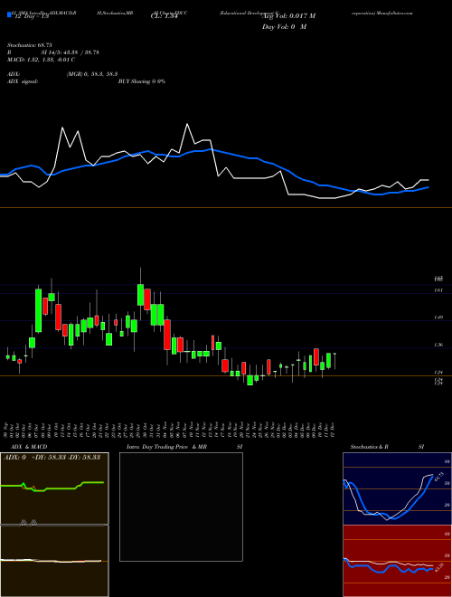Click the 'Avg Vol: 0.017 M' value
Image resolution: width=452 pixels, height=597 pixels.
pos(288,16)
